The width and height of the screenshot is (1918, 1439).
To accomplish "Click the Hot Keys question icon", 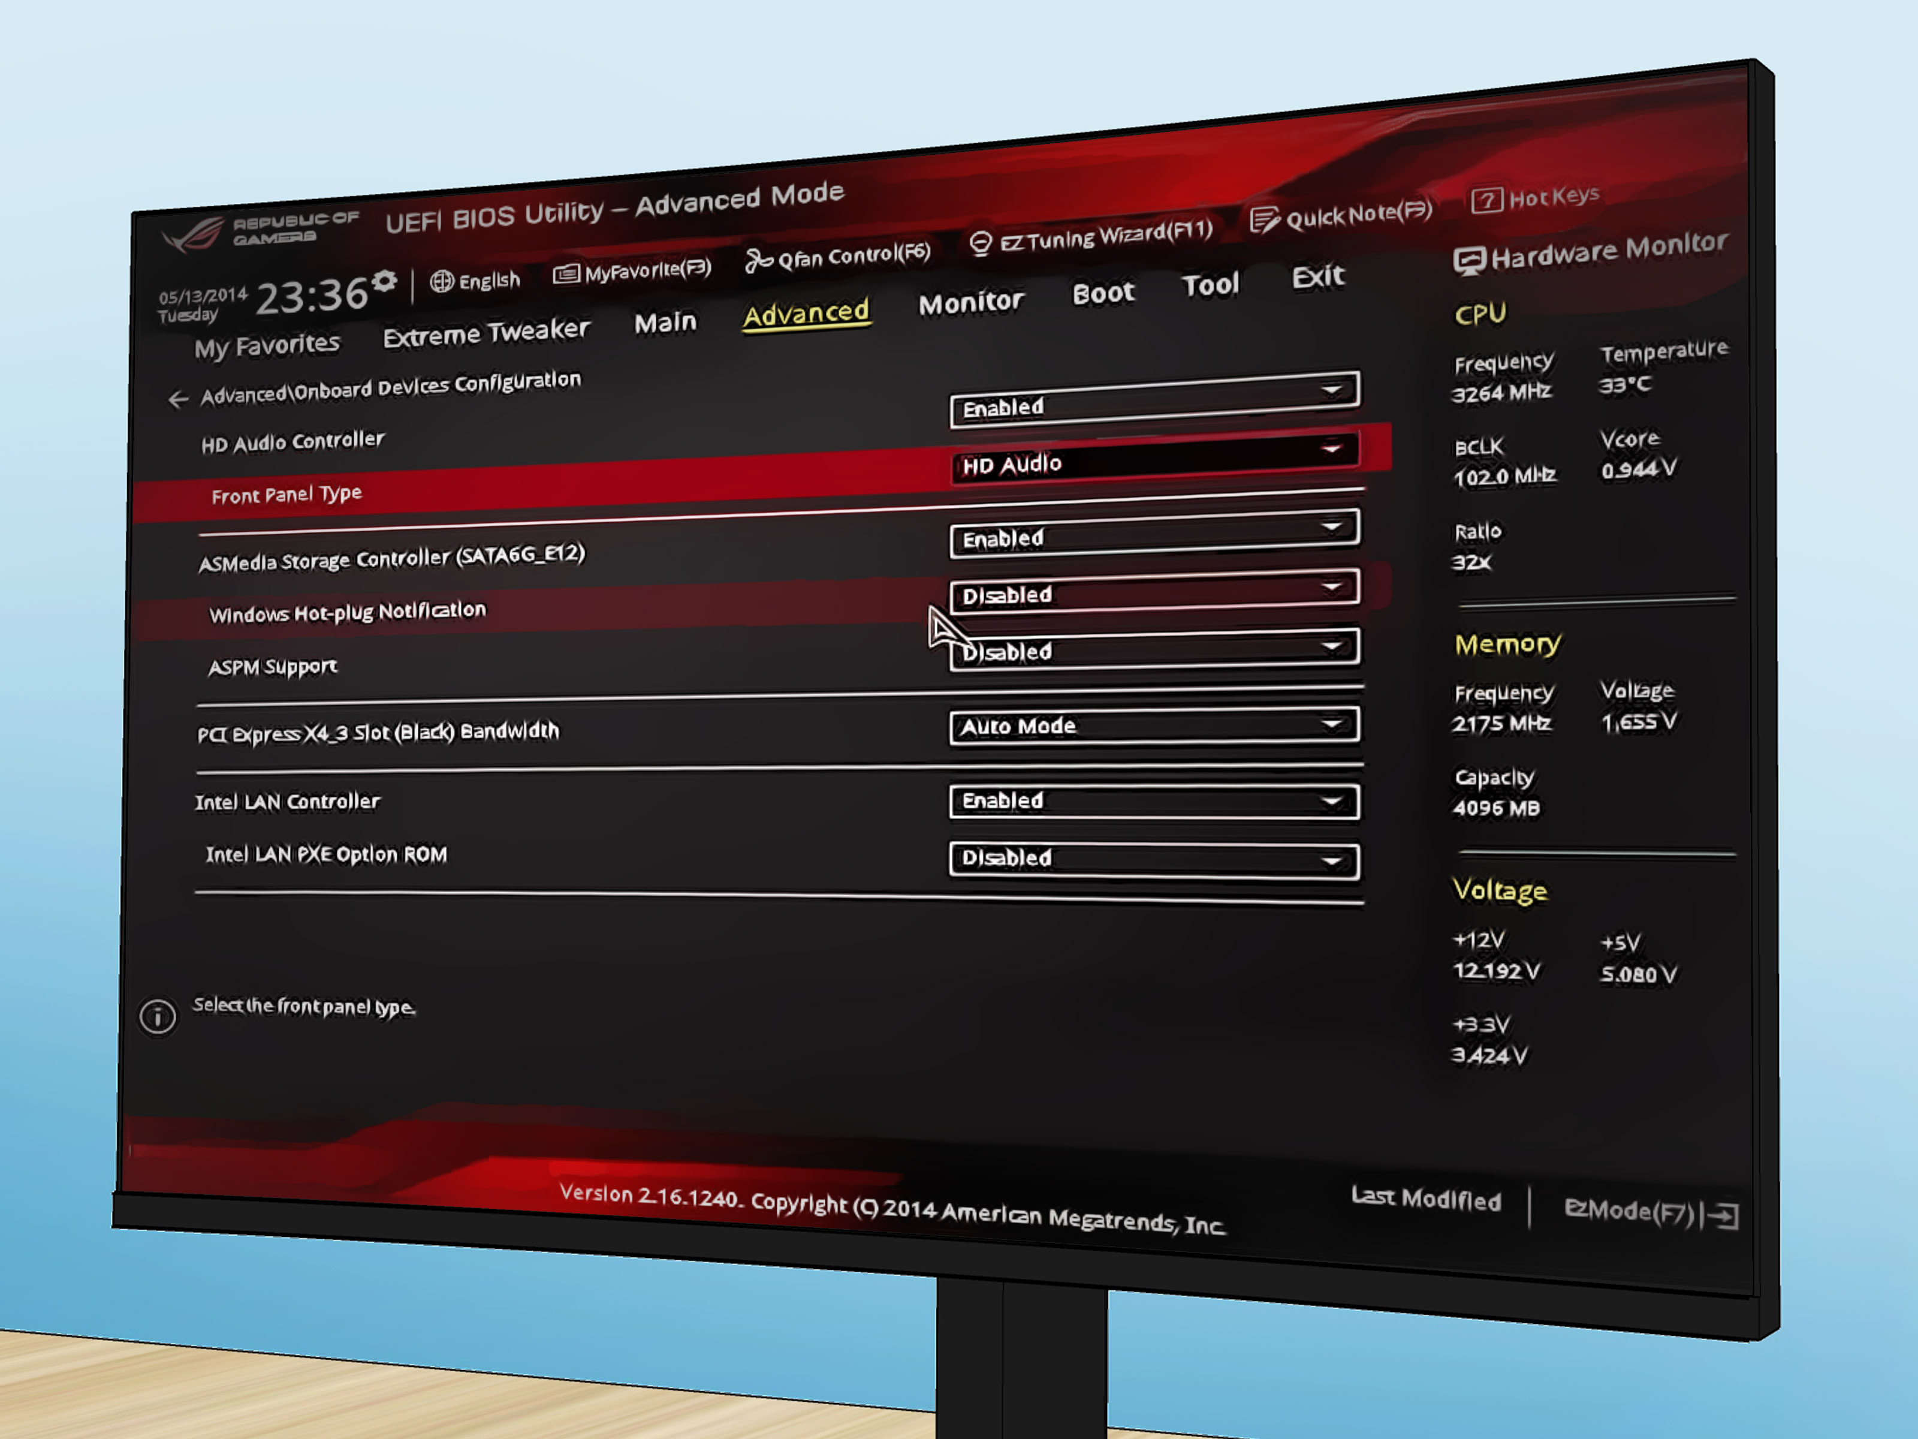I will (1486, 200).
